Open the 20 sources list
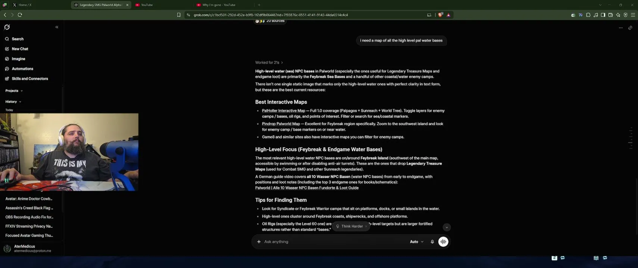The image size is (638, 268). (270, 21)
